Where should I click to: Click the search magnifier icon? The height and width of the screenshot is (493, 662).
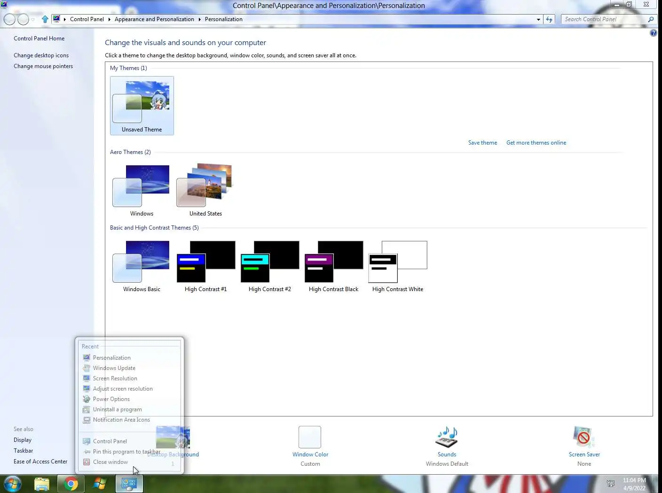coord(651,19)
